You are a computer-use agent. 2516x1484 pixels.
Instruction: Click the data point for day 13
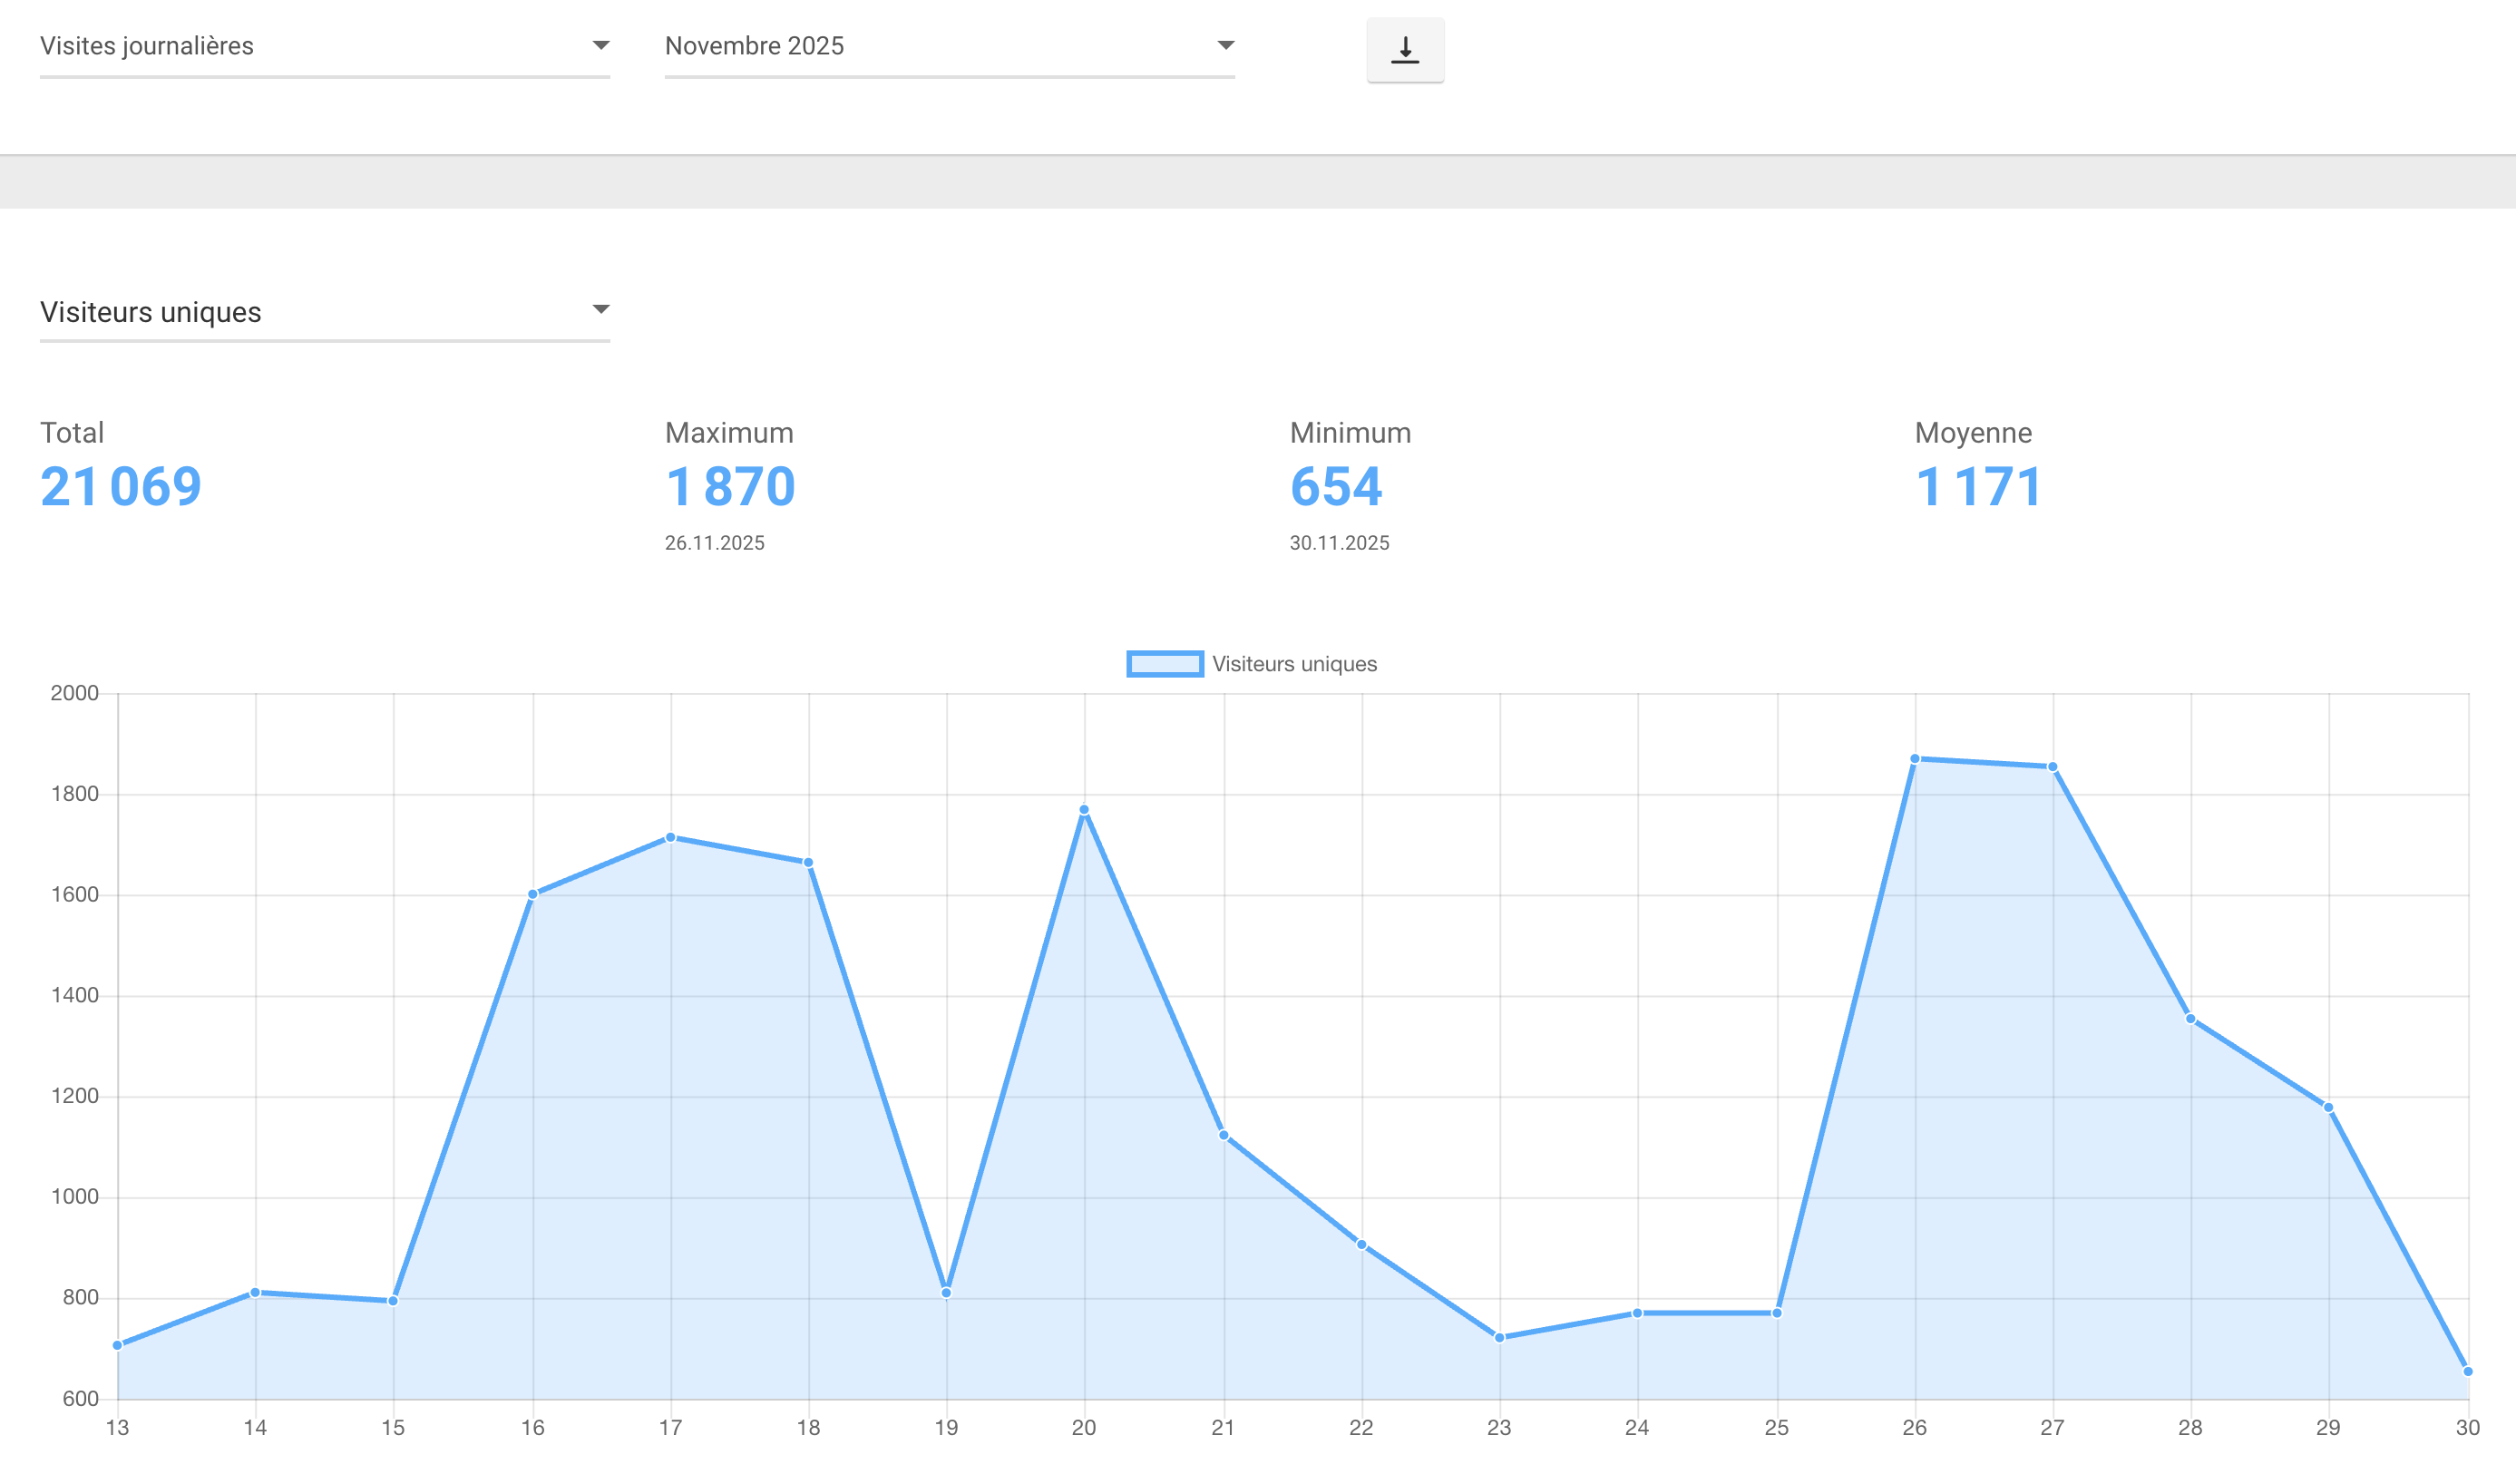coord(118,1345)
